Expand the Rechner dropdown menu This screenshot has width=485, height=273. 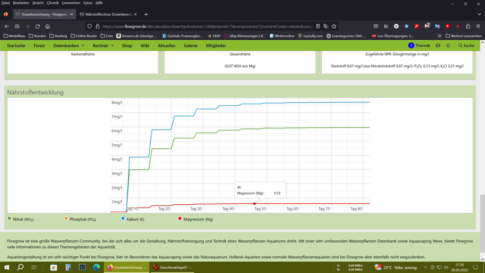103,45
